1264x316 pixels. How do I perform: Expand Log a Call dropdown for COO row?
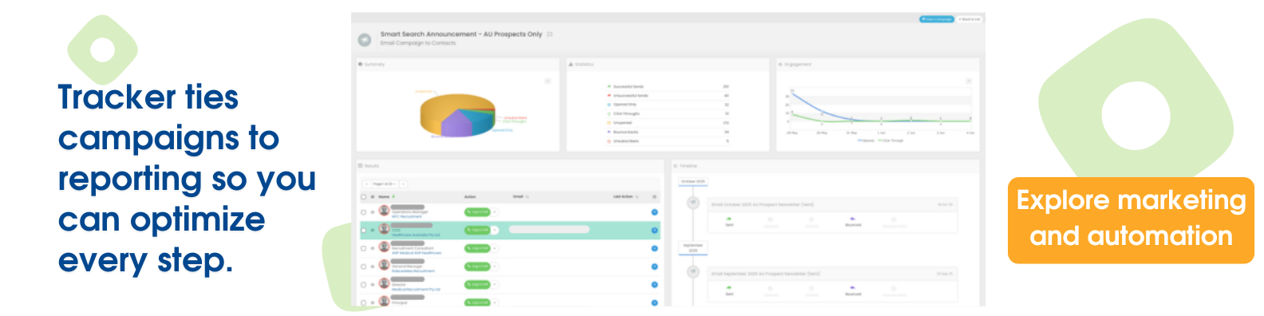[x=495, y=230]
